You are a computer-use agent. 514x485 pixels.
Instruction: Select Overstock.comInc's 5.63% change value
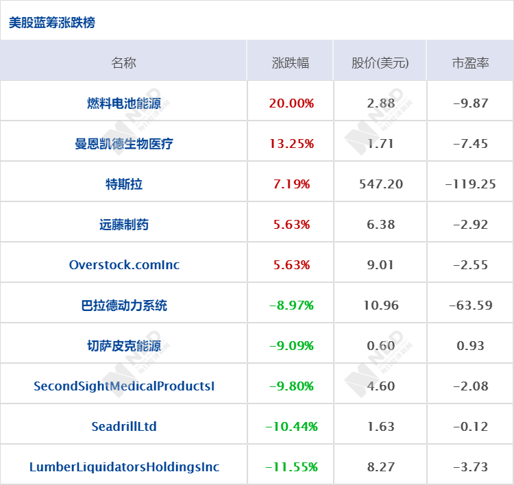291,265
